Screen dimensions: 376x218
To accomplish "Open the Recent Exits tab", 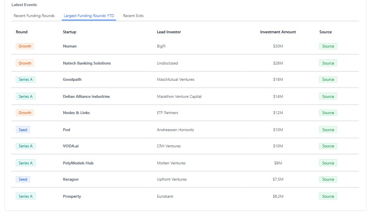I will click(133, 16).
